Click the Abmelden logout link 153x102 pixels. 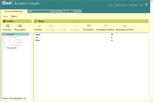(134, 5)
